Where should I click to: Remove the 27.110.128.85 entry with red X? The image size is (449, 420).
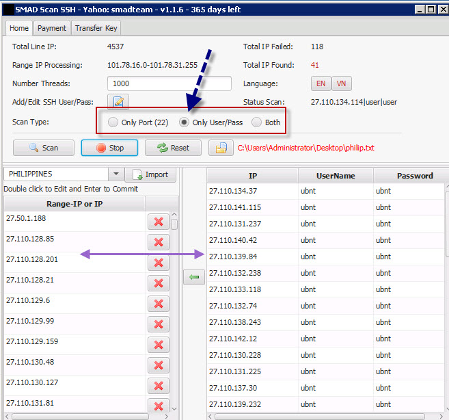[158, 242]
